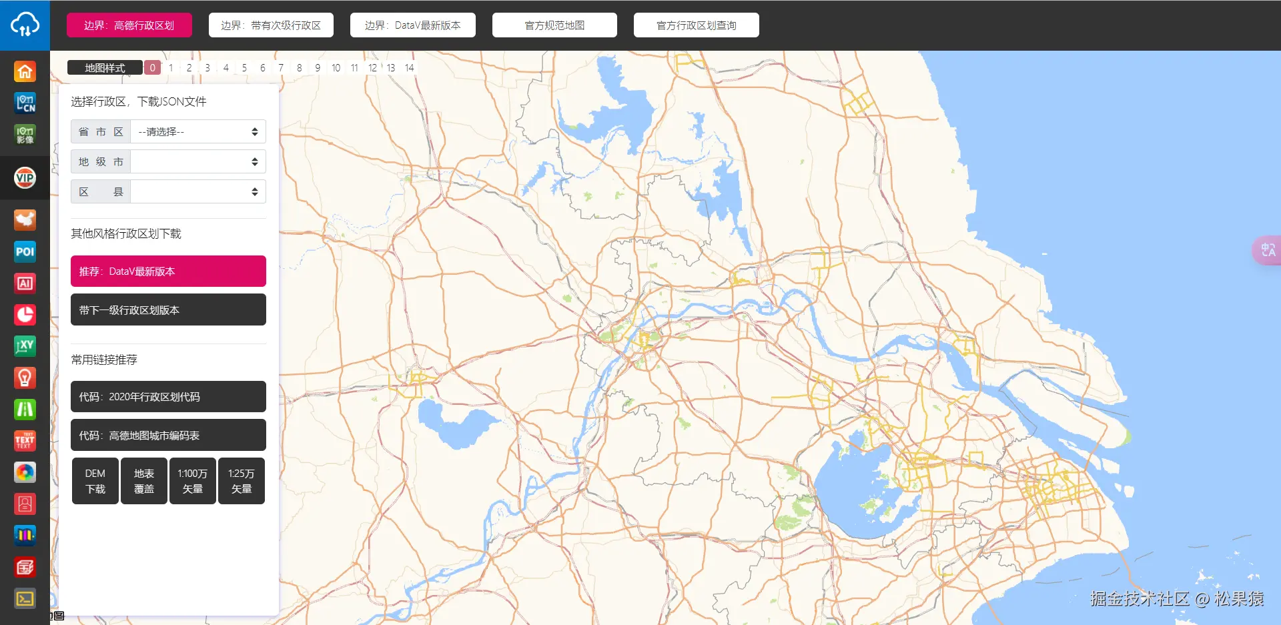Open the blue icon with colored bars

(x=25, y=535)
